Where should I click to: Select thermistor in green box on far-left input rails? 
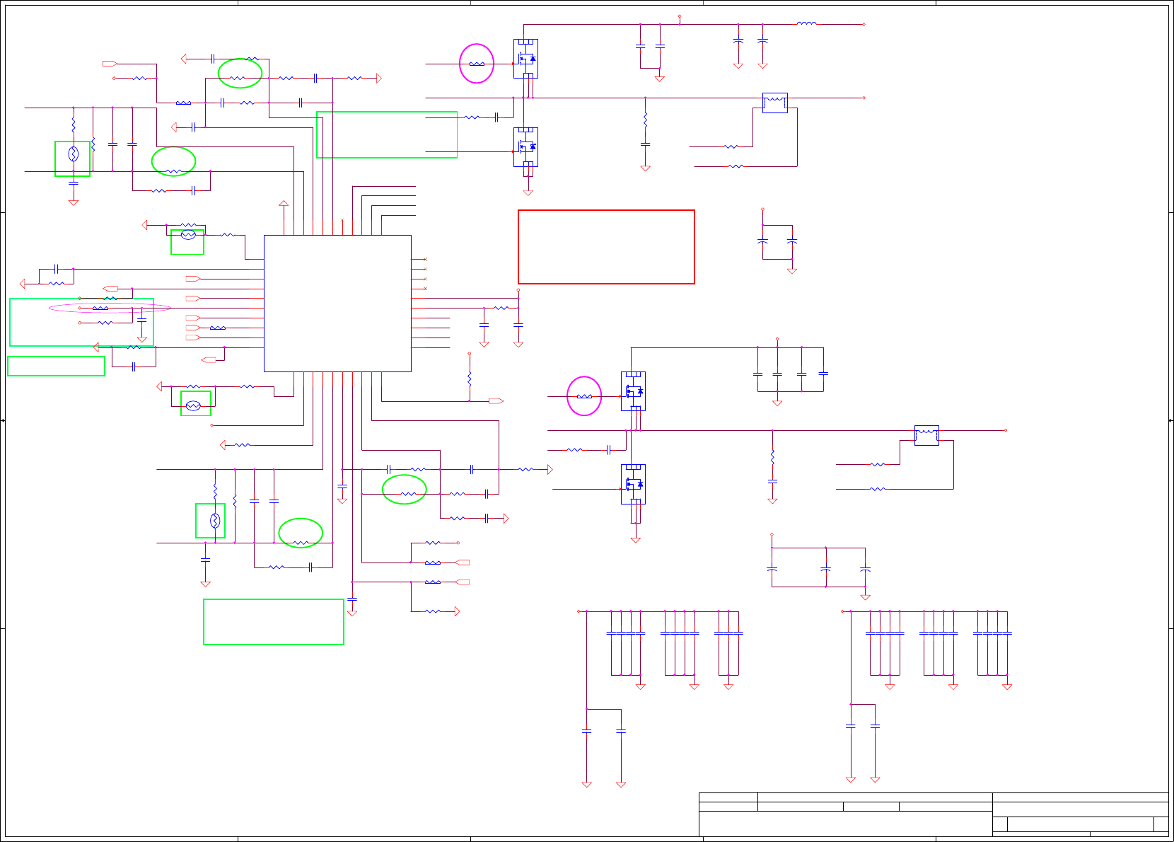pos(73,154)
